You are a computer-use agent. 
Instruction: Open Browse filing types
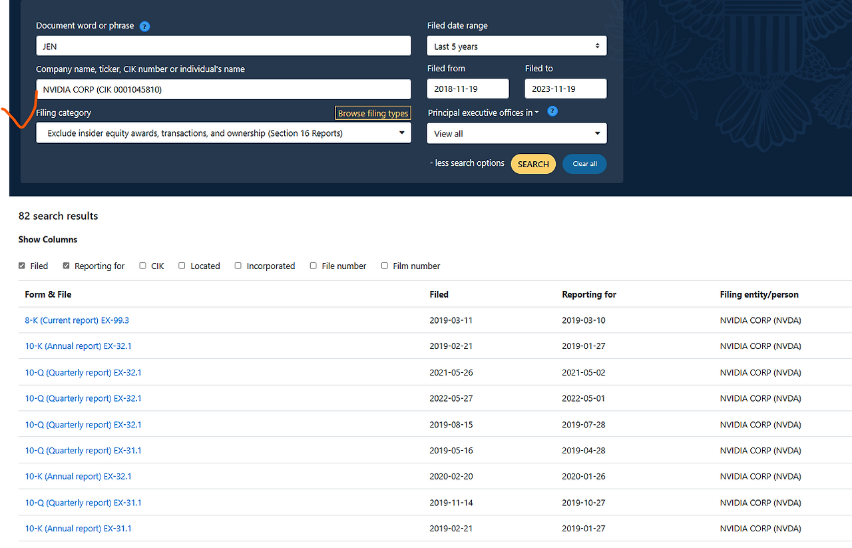[x=373, y=113]
